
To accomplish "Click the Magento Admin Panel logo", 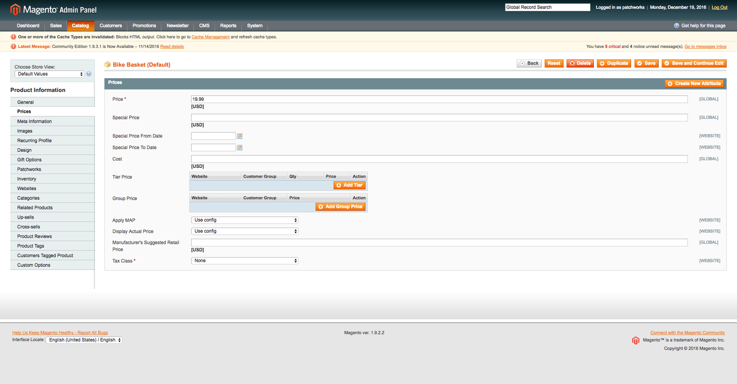I will [53, 10].
